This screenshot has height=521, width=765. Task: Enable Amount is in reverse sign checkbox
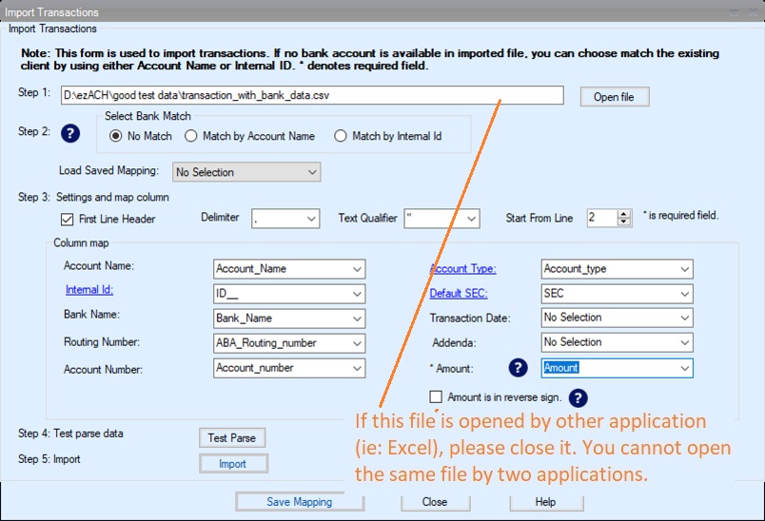click(437, 396)
